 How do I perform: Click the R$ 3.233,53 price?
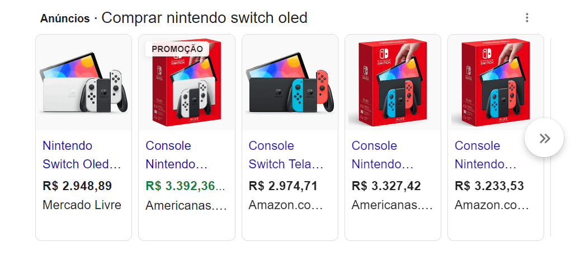pos(489,186)
